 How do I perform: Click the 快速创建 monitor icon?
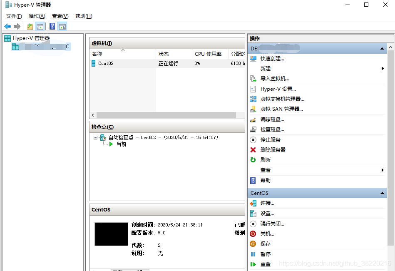[253, 59]
